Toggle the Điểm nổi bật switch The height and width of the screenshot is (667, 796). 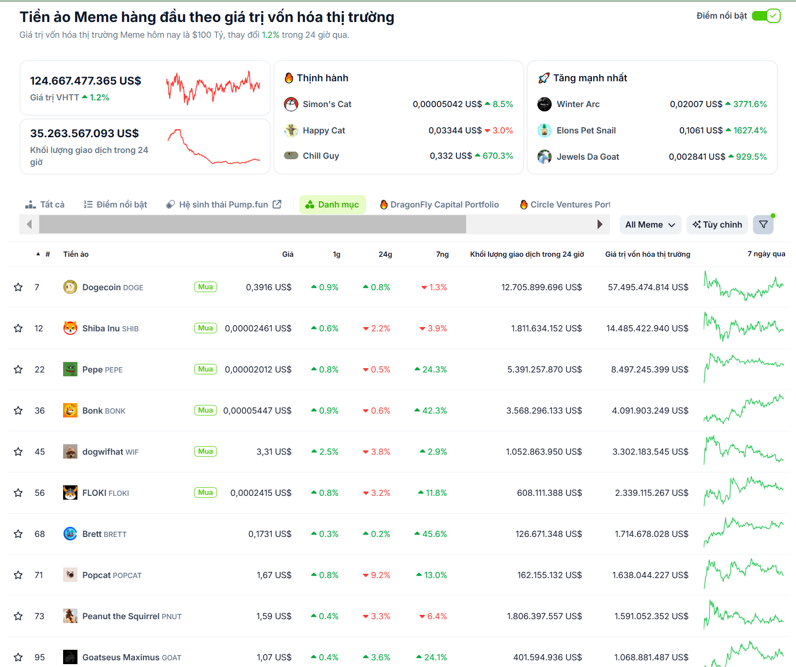pyautogui.click(x=766, y=16)
